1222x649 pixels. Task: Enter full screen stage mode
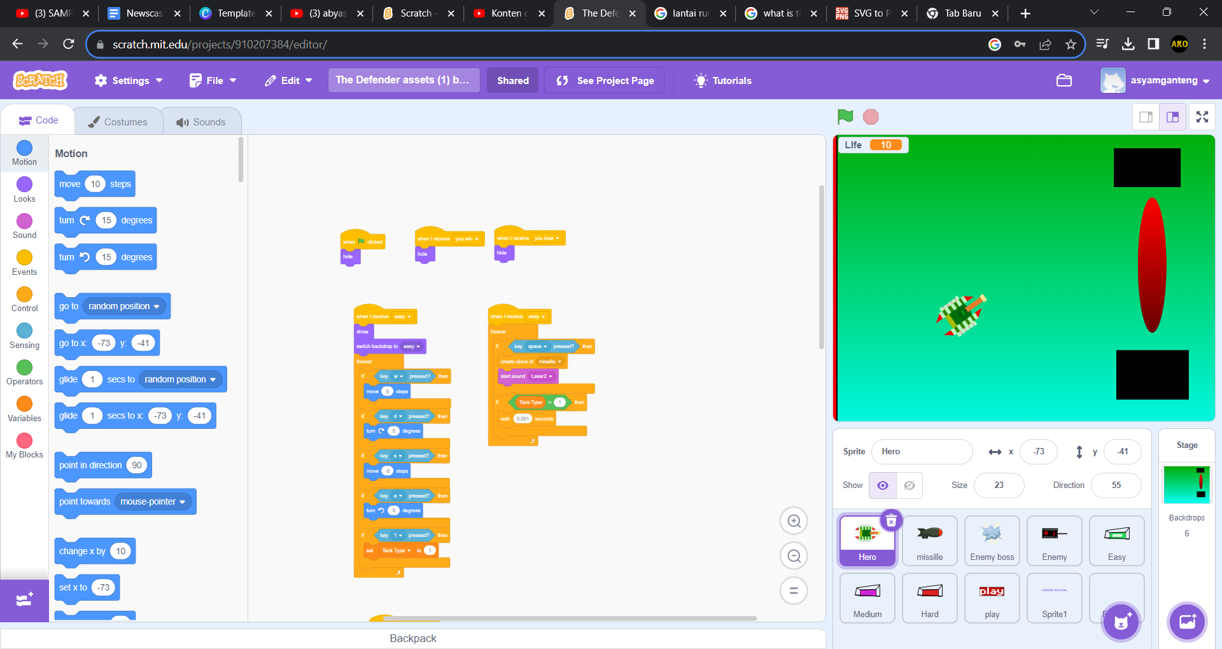(x=1202, y=117)
